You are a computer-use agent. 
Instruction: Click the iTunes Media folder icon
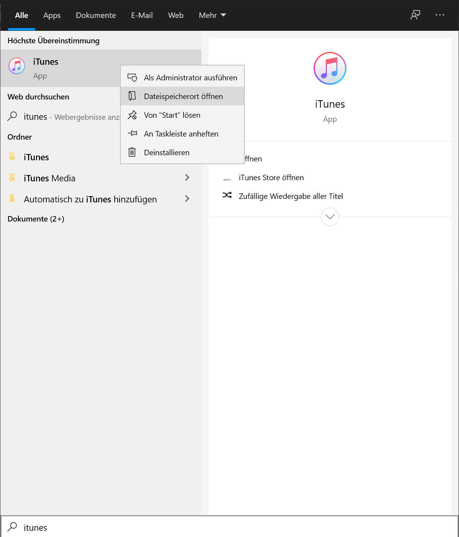12,178
